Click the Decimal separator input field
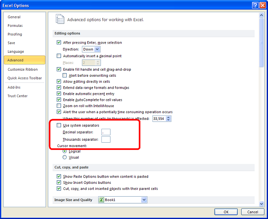Viewport: 268px width, 219px height. click(x=106, y=132)
